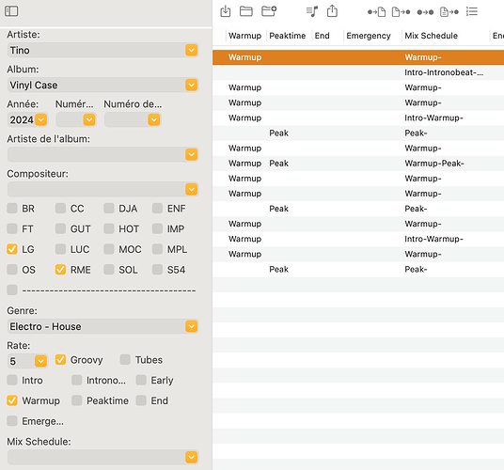Check the Emerge... checkbox

click(x=12, y=421)
